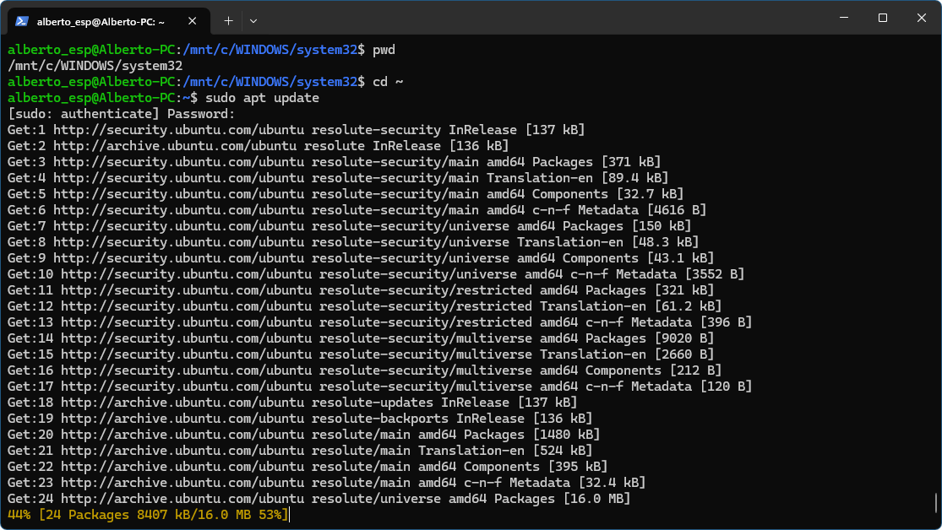
Task: Open a new terminal tab
Action: (228, 21)
